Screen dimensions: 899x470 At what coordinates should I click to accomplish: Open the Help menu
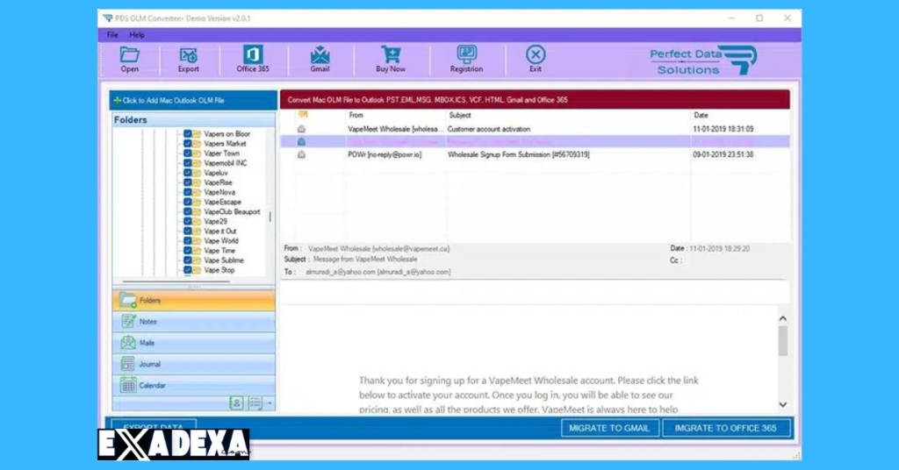pyautogui.click(x=136, y=35)
